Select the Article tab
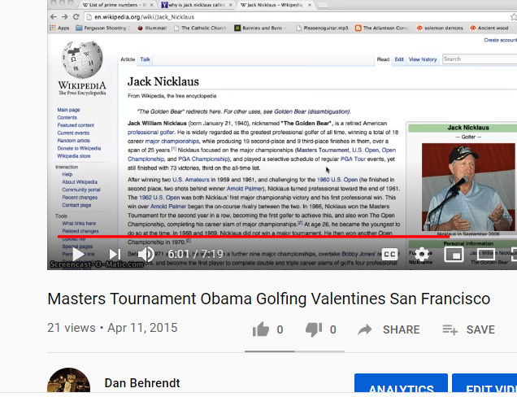This screenshot has height=397, width=517. (128, 59)
